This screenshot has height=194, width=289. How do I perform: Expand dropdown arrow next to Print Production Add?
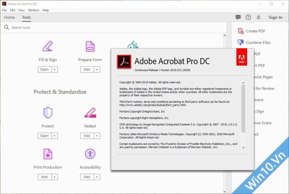[55, 177]
